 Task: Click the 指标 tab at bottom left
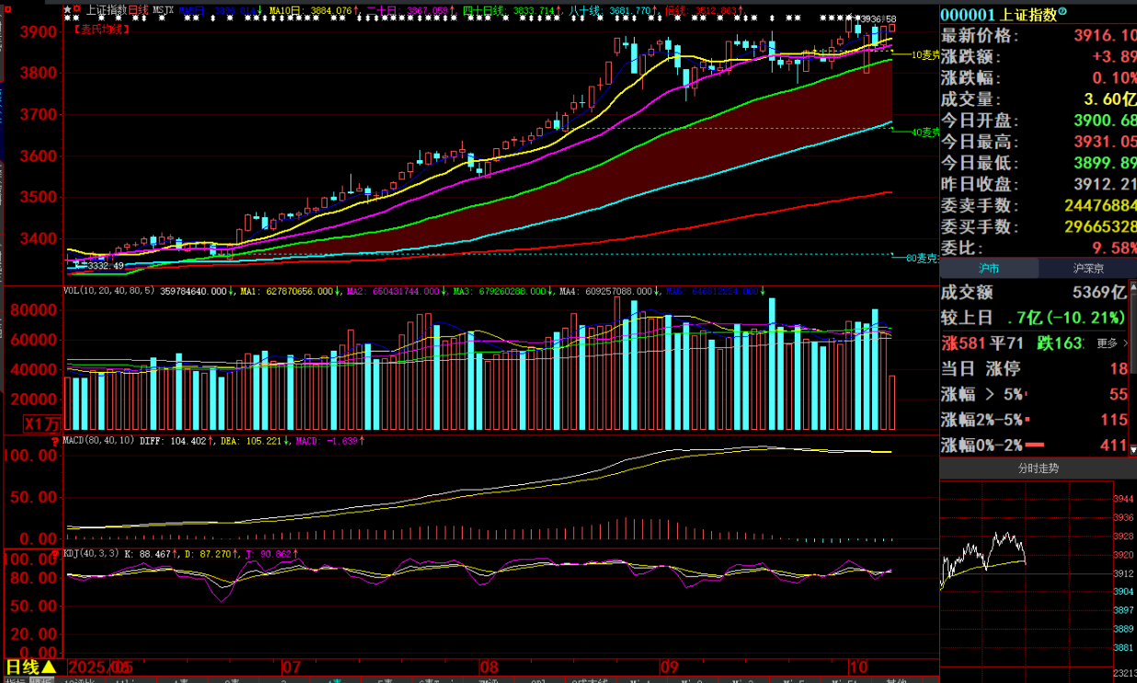click(x=14, y=680)
